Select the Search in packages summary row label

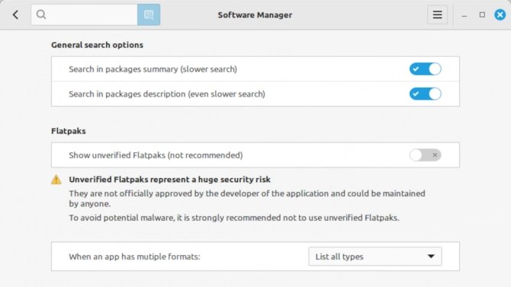tap(153, 69)
